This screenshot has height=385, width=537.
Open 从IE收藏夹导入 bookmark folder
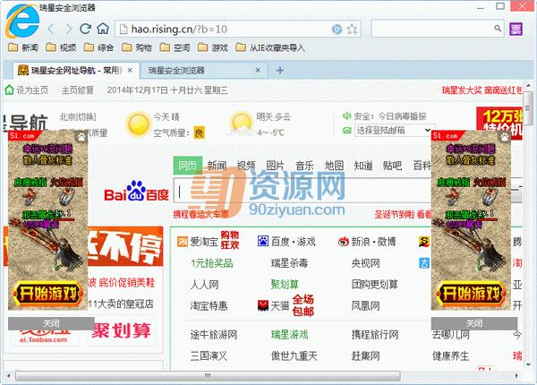[270, 47]
